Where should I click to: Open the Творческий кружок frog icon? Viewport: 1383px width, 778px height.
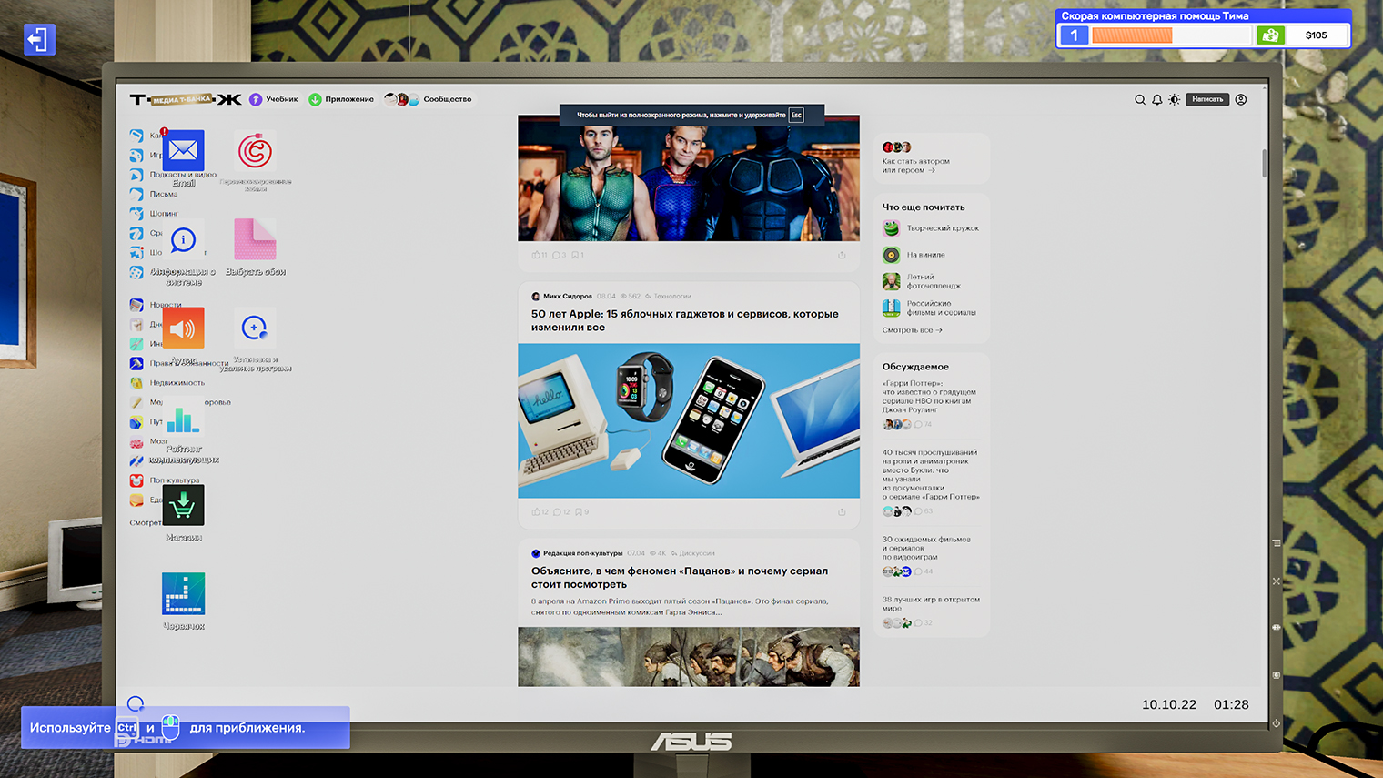(x=891, y=228)
